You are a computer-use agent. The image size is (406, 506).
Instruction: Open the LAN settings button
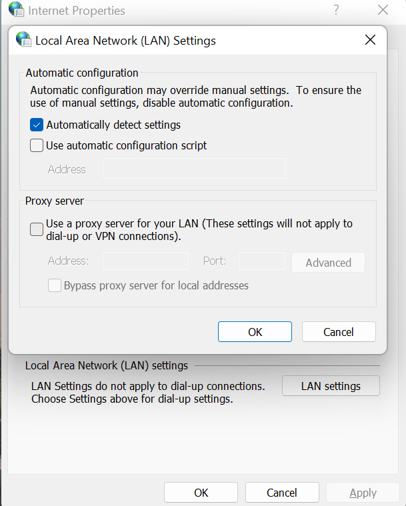click(x=331, y=386)
